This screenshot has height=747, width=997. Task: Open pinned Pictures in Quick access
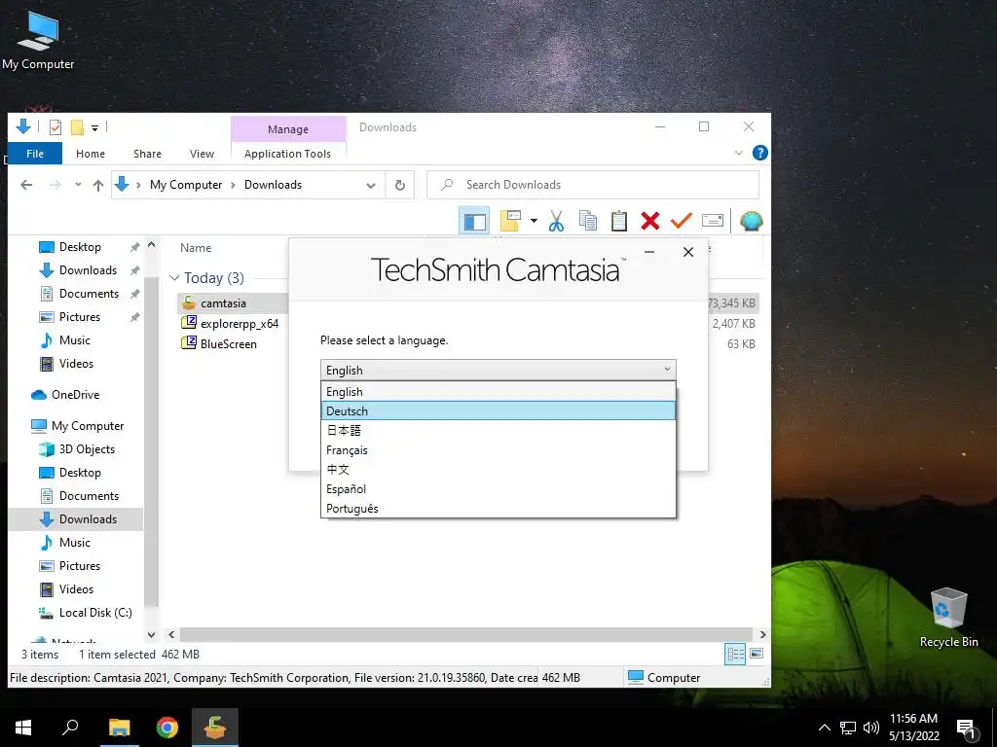pos(80,317)
